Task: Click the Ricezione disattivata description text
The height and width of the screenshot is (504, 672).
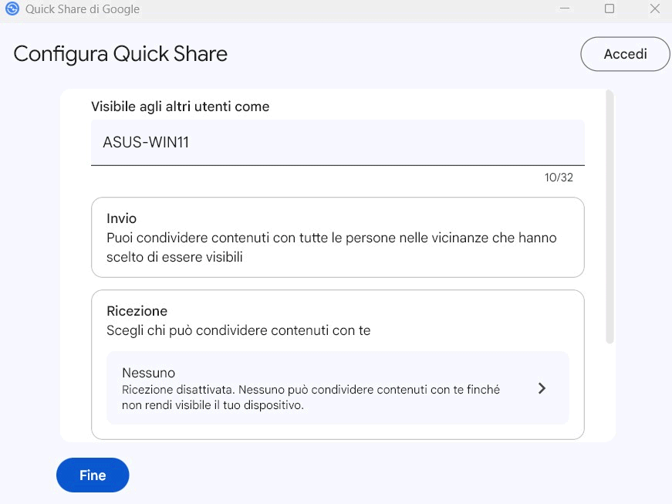Action: [x=310, y=397]
